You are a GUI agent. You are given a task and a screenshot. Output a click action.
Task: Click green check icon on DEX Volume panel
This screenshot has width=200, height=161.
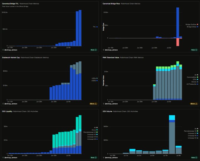click(196, 158)
